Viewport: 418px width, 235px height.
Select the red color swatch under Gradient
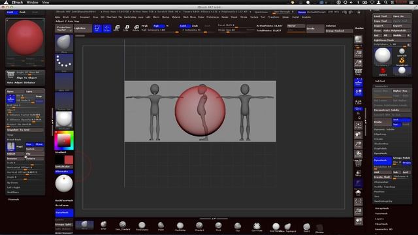click(69, 159)
